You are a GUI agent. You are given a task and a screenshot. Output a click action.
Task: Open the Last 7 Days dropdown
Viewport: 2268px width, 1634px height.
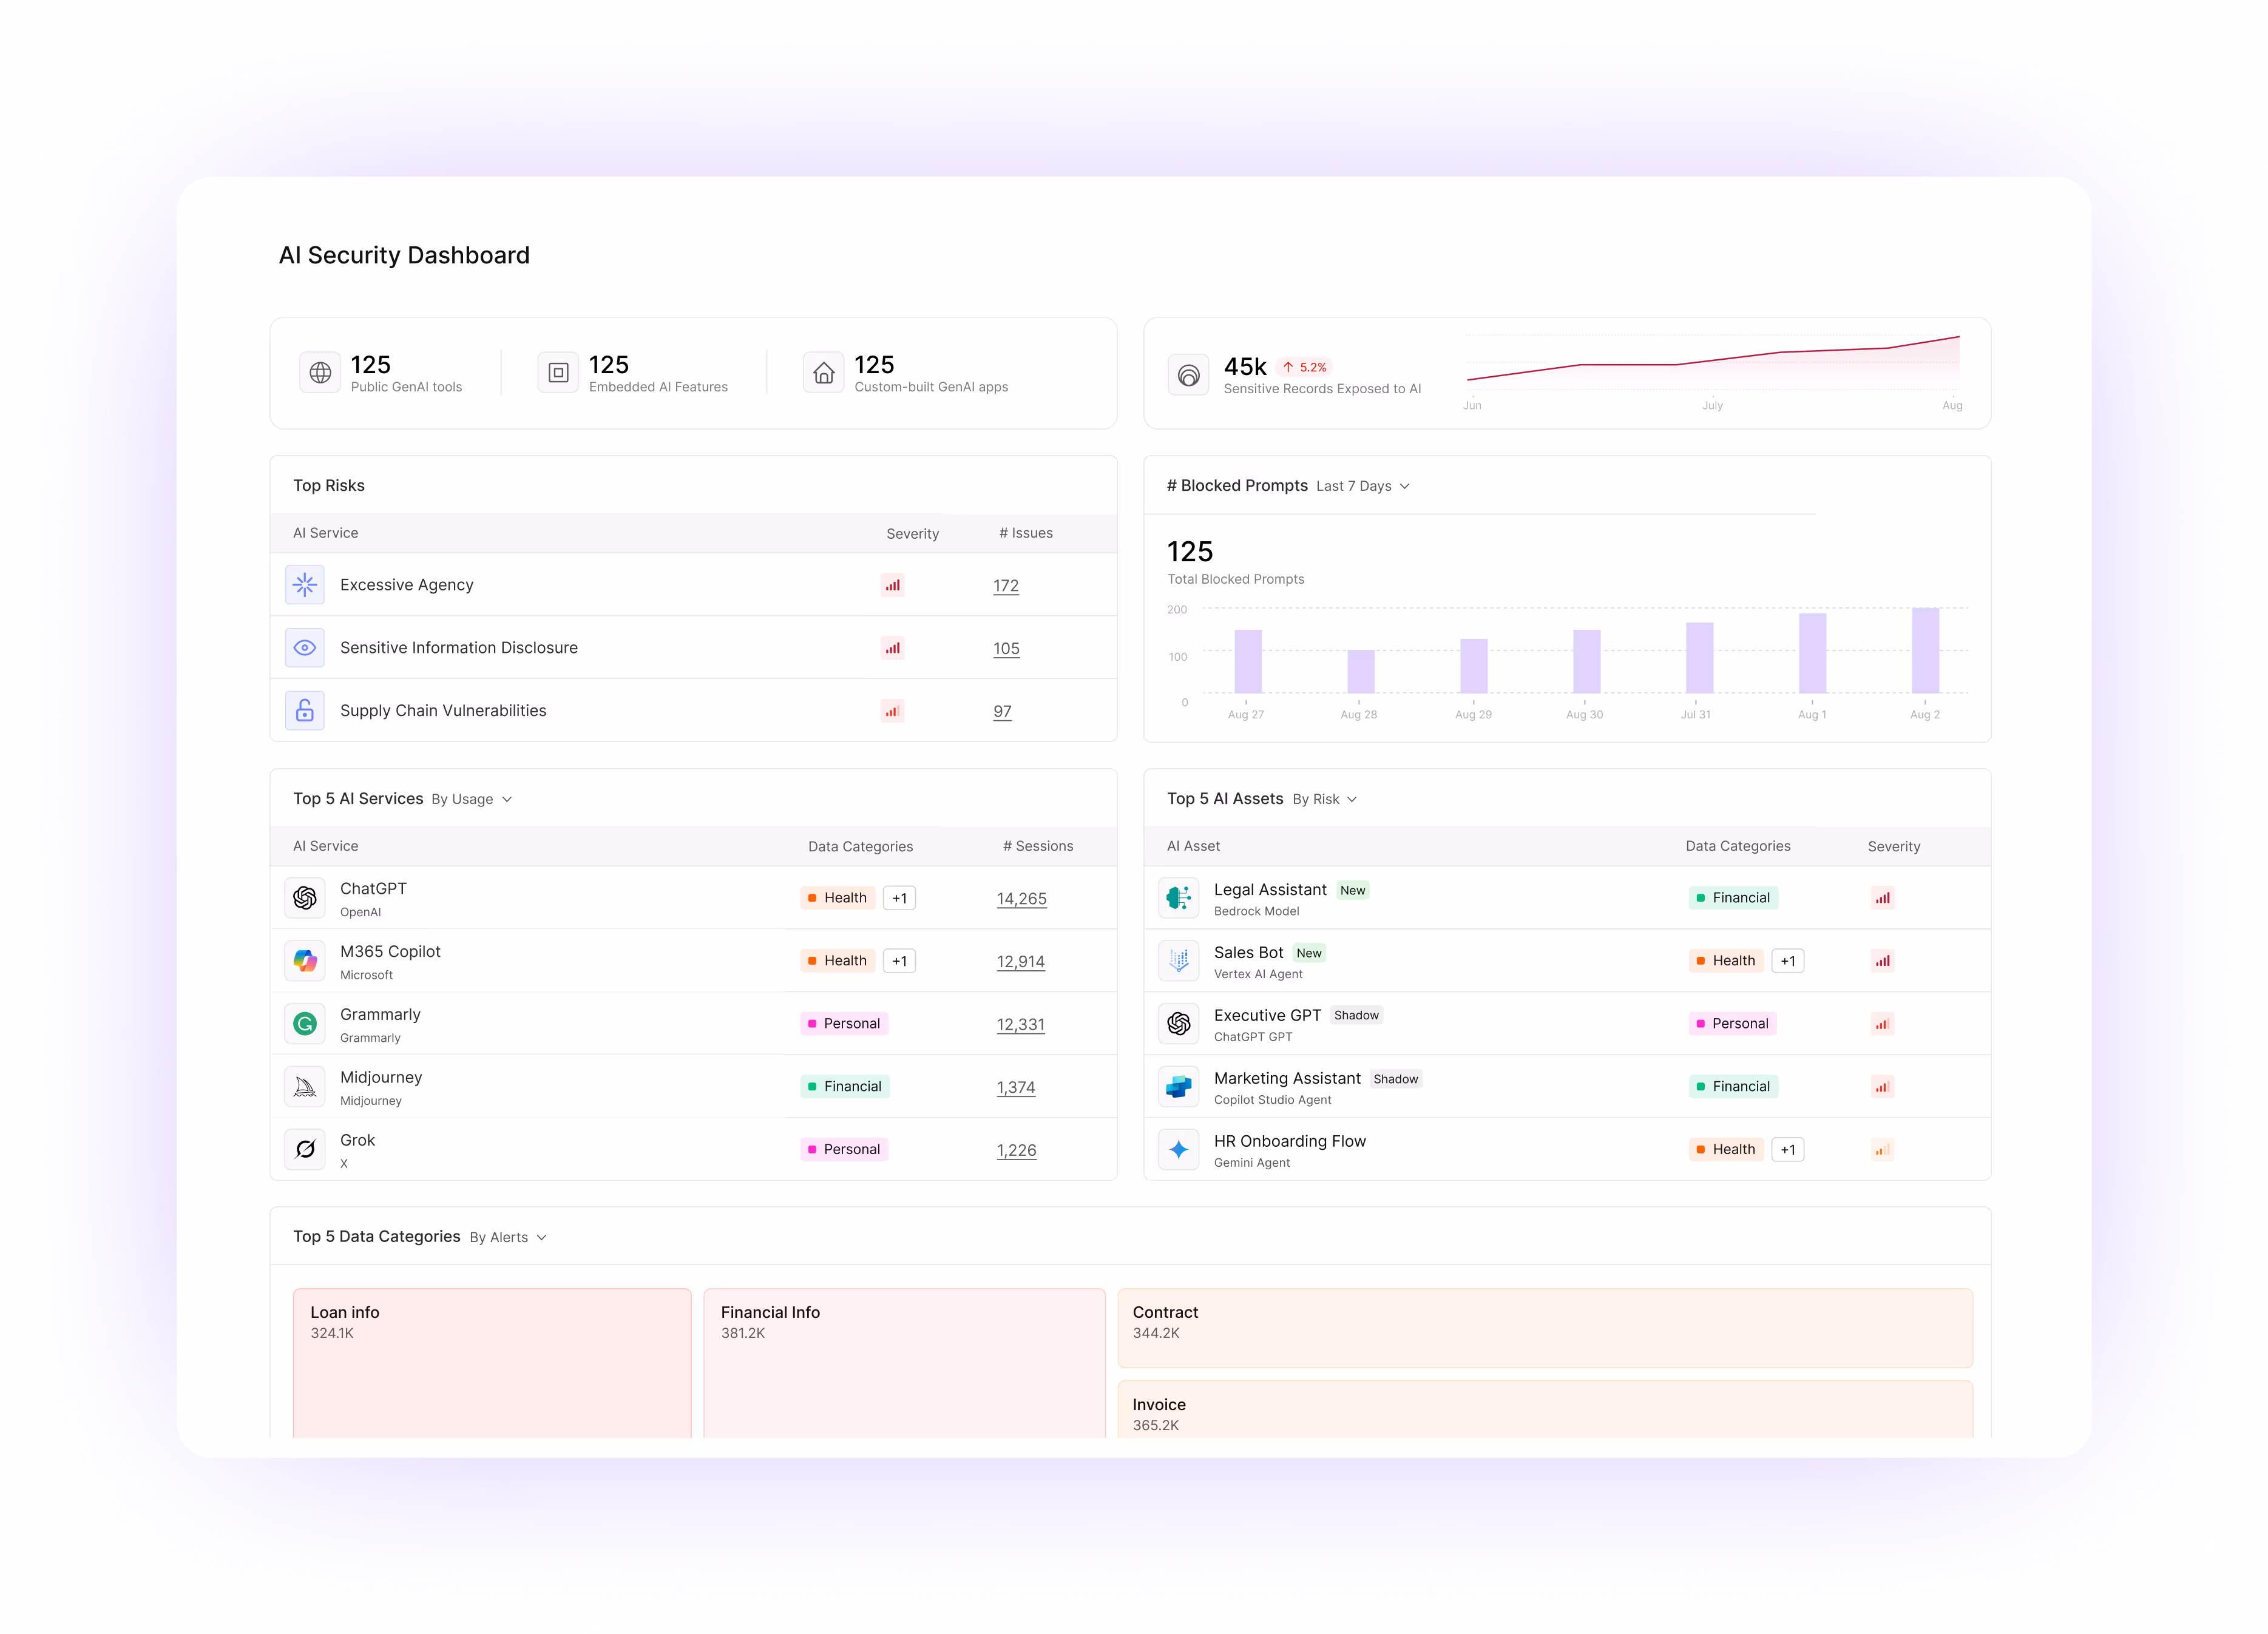[1362, 486]
